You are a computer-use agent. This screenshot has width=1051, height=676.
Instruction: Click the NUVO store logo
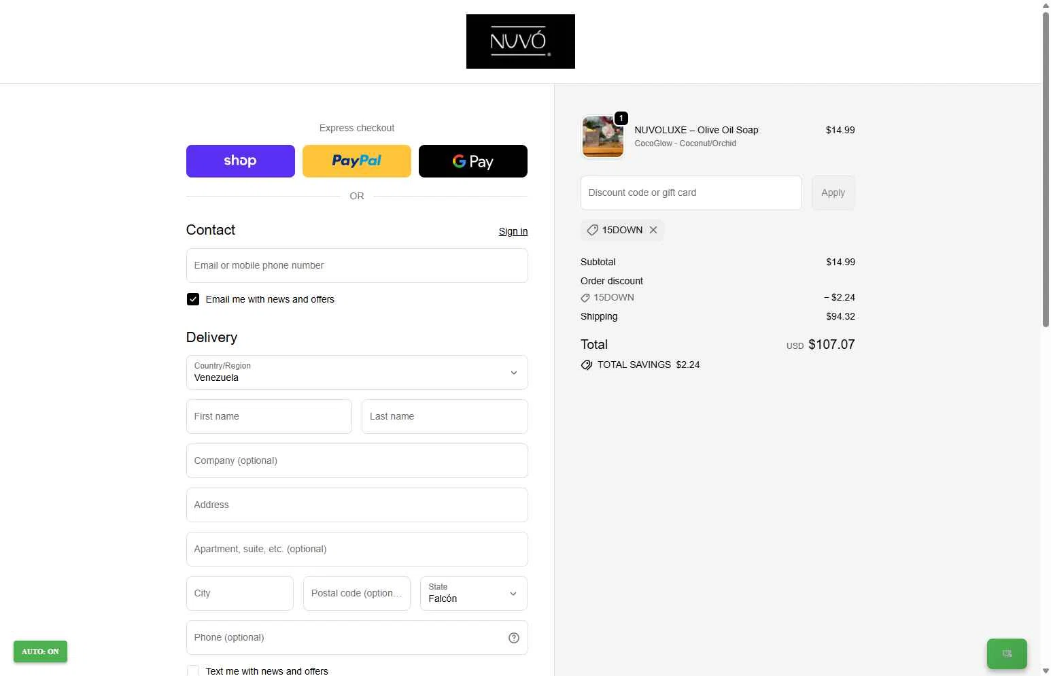point(520,41)
